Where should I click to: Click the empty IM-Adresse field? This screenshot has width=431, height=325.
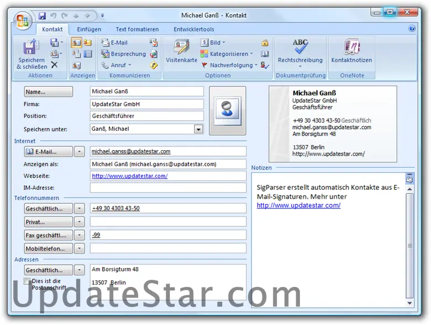[x=168, y=188]
